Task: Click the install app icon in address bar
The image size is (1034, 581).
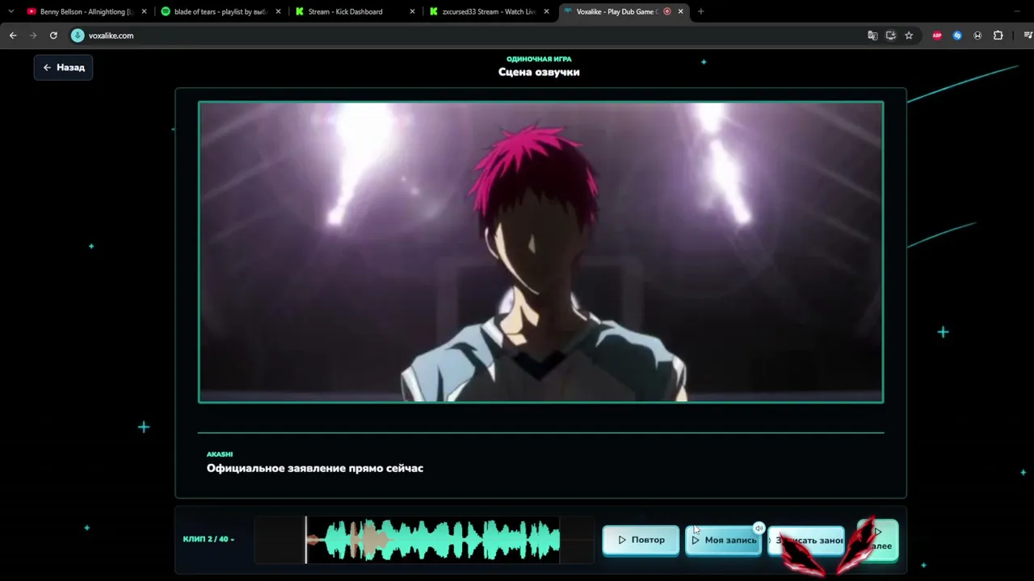Action: 891,36
